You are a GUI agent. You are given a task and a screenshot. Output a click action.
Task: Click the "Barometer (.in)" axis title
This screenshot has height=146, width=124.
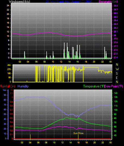click(x=108, y=2)
